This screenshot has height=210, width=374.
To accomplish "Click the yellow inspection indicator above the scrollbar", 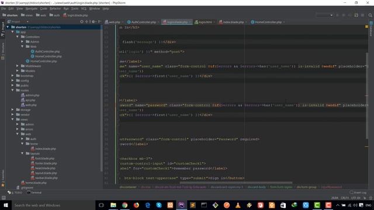I will coord(366,27).
